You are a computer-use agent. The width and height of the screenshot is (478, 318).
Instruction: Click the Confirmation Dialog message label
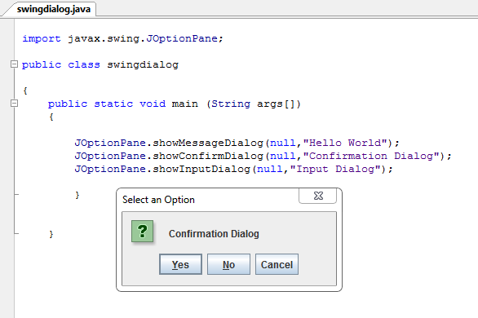tap(214, 234)
